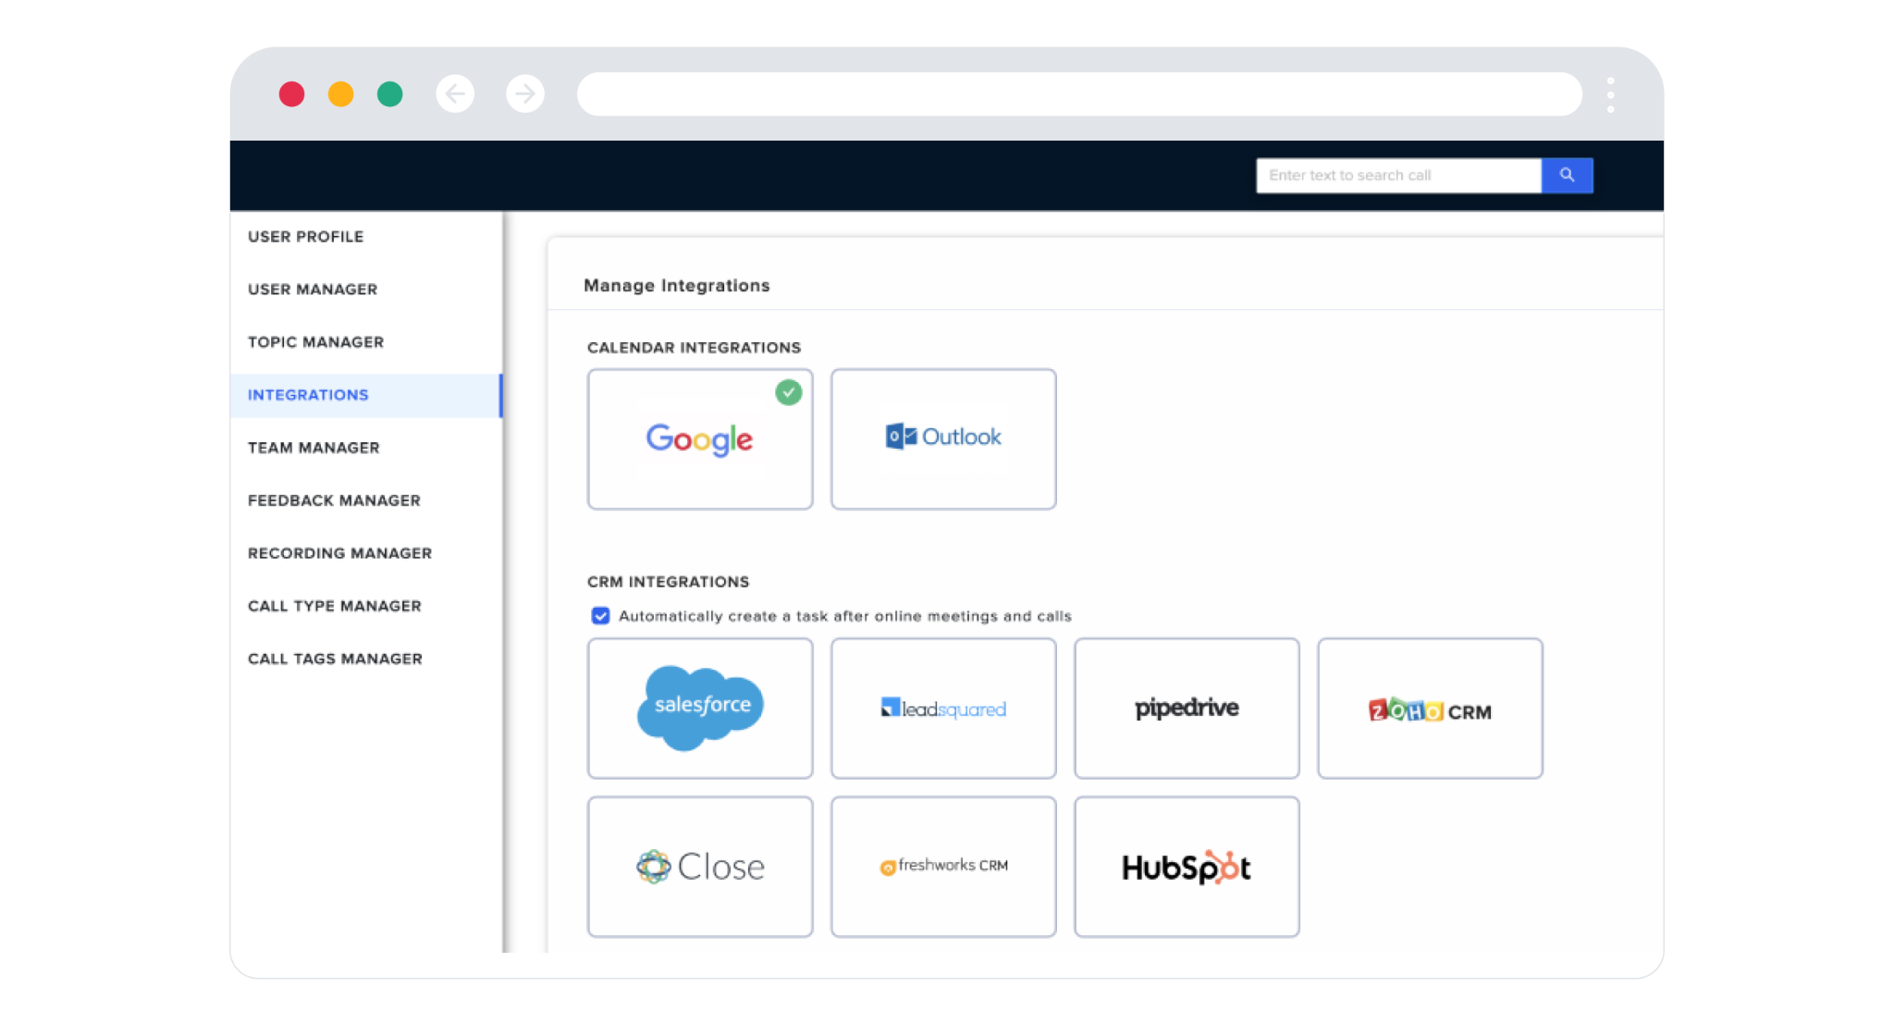
Task: Open Team Manager in sidebar
Action: coord(314,448)
